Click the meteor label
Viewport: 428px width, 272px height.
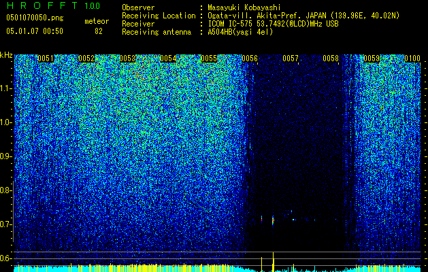[97, 21]
